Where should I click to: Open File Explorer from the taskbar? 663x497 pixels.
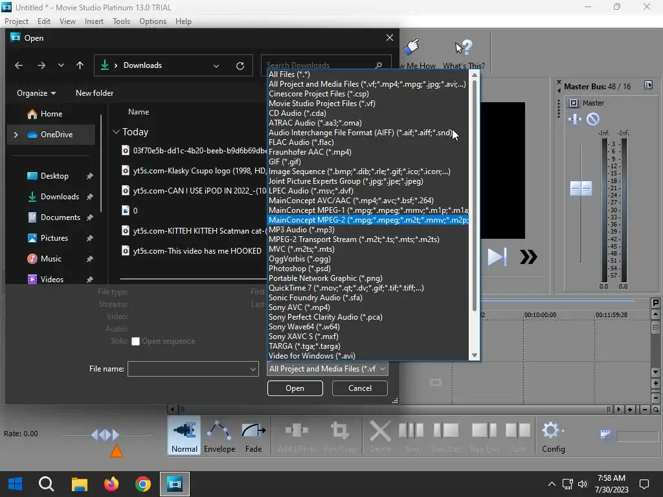pos(79,484)
